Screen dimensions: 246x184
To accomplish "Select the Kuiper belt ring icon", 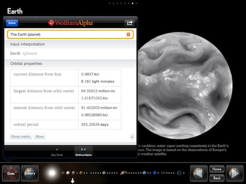I will pyautogui.click(x=163, y=173).
